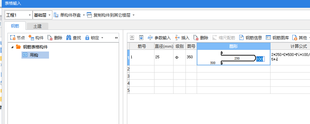The width and height of the screenshot is (310, 124).
Task: Click the 250 dimension in rebar shape
Action: click(237, 59)
